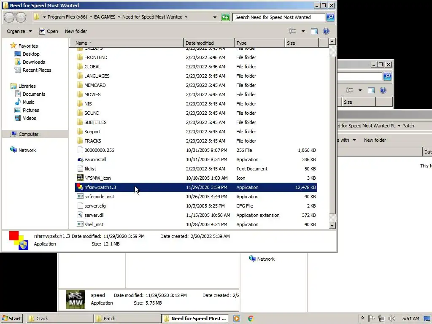Click the taskbar clock showing 5:51 AM
Screen dimensions: 432x324
pyautogui.click(x=410, y=319)
